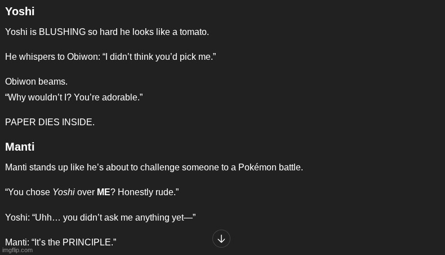
Task: Click the scroll-to-bottom arrow button
Action: (221, 239)
